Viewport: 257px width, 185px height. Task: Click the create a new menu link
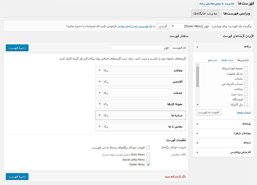pos(135,26)
